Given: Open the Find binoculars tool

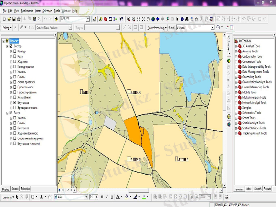Looking at the screenshot, I should click(x=186, y=19).
